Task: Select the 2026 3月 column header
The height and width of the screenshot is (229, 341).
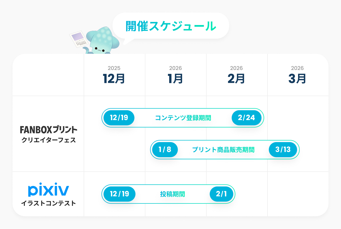Action: (x=297, y=75)
